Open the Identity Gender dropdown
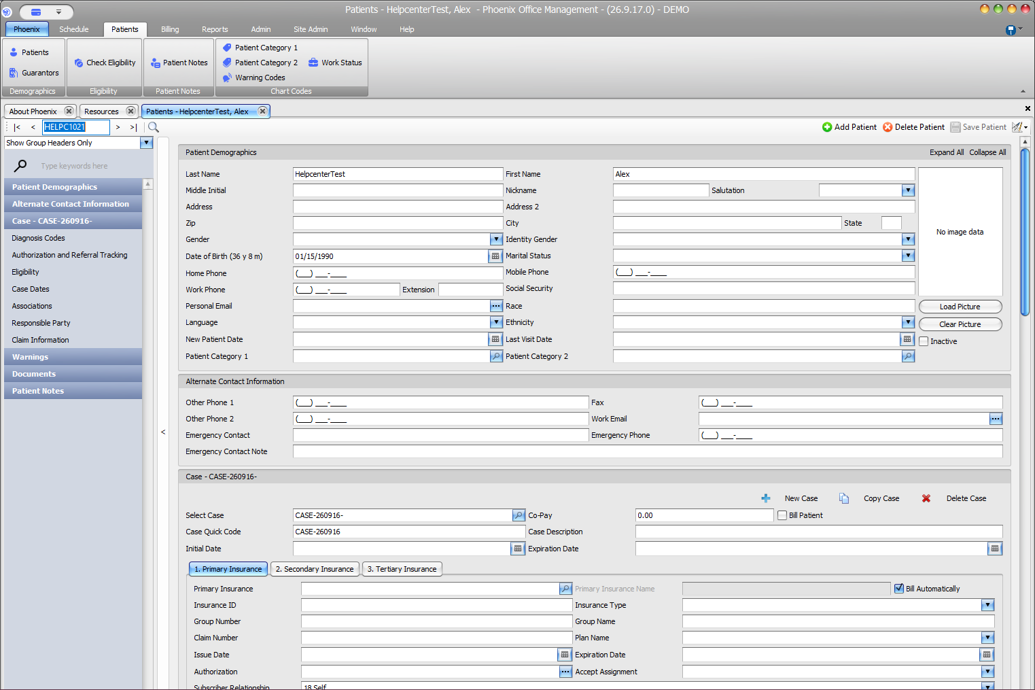 [x=909, y=239]
